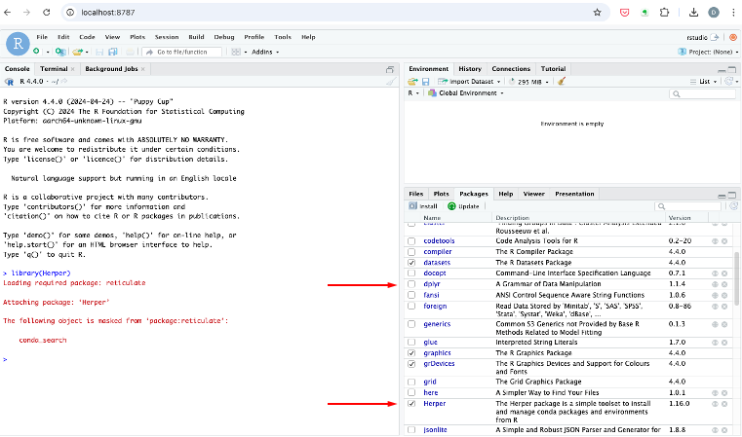Close the Terminal tab
742x437 pixels.
pyautogui.click(x=73, y=69)
